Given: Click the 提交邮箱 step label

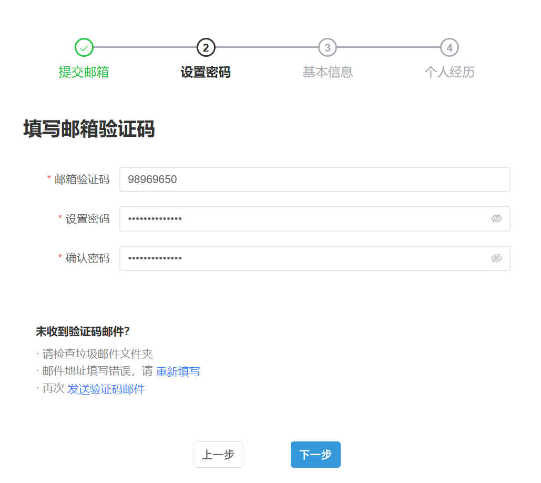Looking at the screenshot, I should 84,72.
